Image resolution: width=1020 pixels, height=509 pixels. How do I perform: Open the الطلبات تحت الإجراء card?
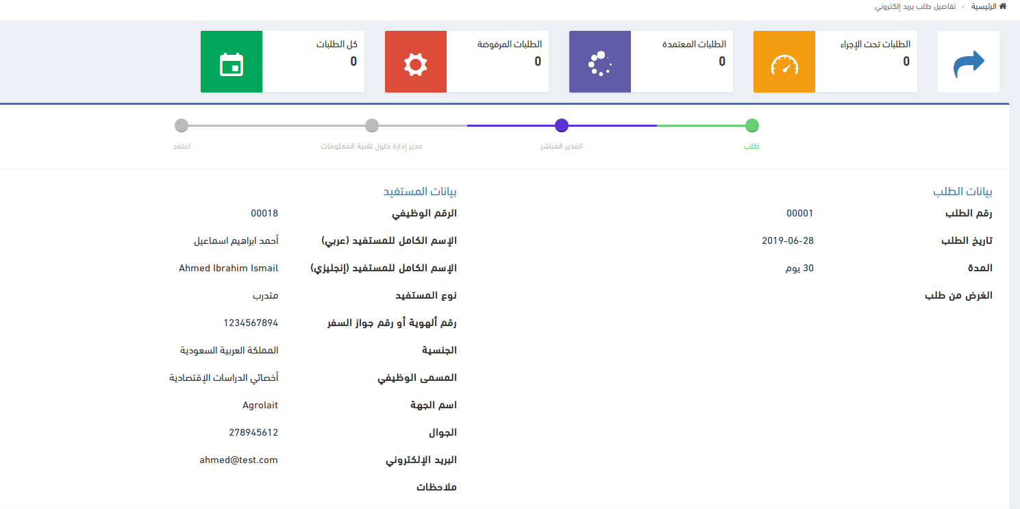click(866, 62)
